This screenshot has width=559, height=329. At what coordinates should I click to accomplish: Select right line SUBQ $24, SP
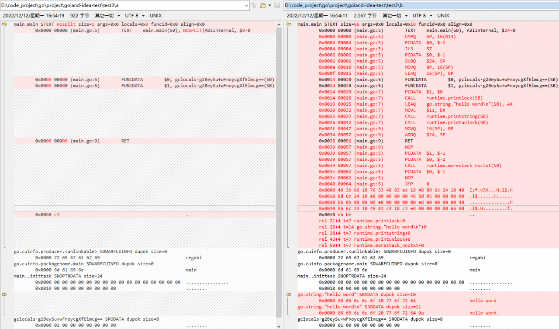(x=427, y=61)
